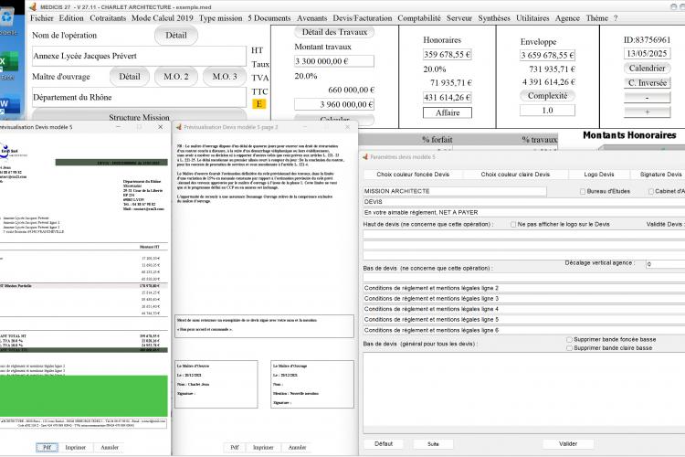This screenshot has width=685, height=457.
Task: Click the Structure Mission button
Action: tap(140, 114)
